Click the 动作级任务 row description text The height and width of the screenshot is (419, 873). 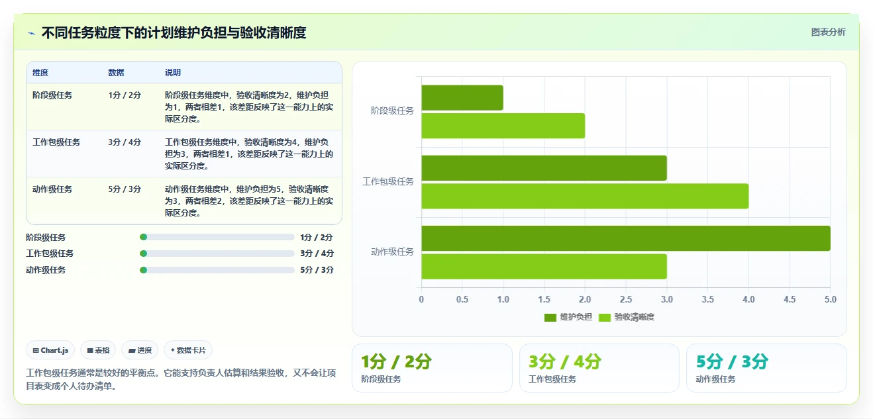249,201
